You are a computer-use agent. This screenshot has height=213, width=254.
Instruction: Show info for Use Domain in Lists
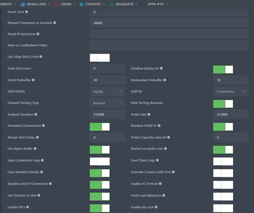click(39, 196)
